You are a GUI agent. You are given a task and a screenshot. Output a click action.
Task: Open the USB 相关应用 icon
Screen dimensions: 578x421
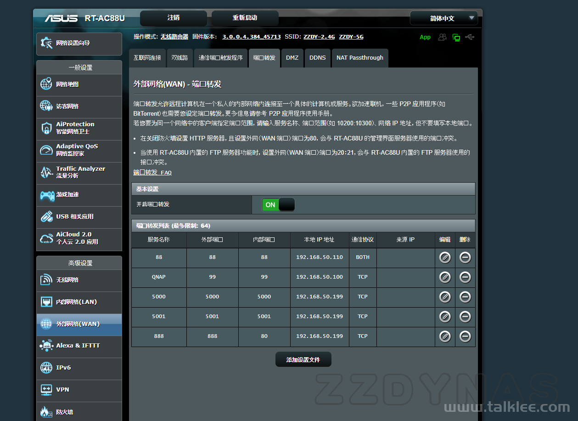pos(46,217)
